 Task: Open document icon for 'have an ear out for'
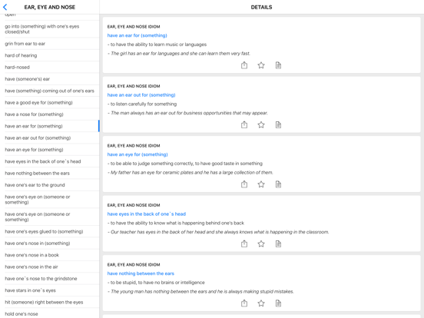pos(278,124)
